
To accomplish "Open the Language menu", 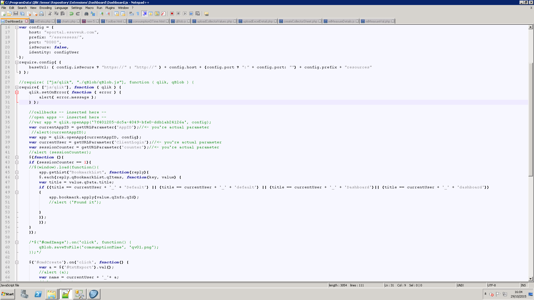I will pyautogui.click(x=61, y=8).
